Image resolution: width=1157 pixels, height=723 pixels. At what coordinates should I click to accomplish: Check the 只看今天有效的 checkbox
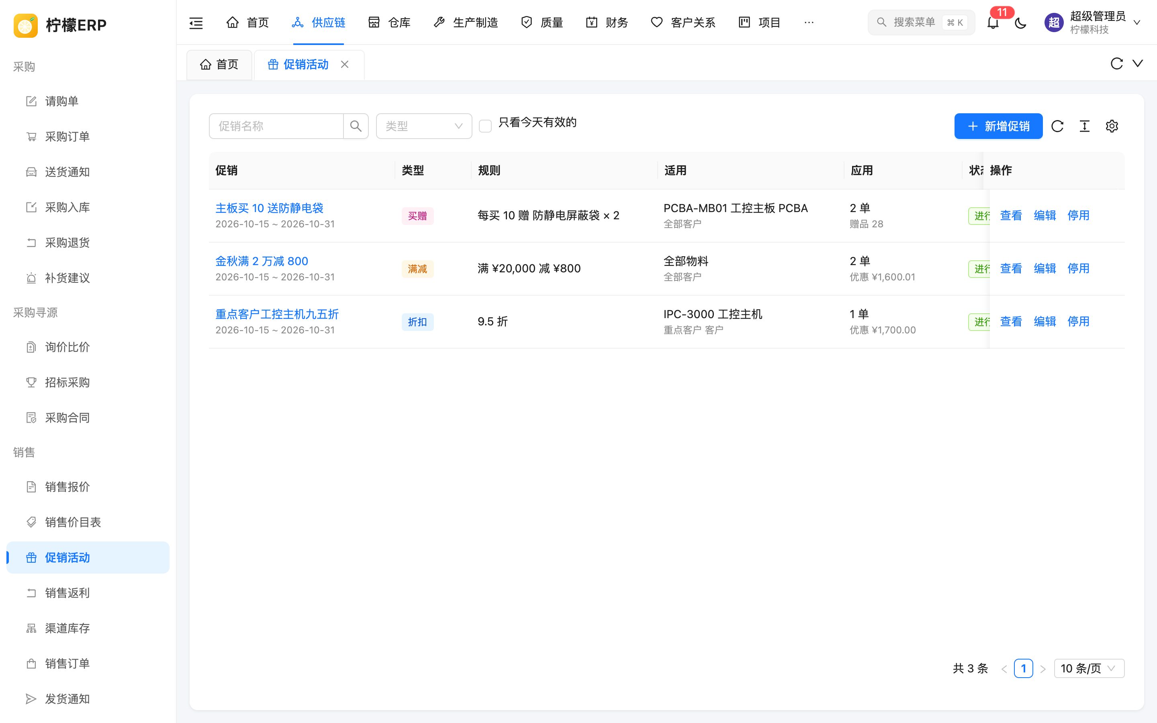click(x=485, y=126)
